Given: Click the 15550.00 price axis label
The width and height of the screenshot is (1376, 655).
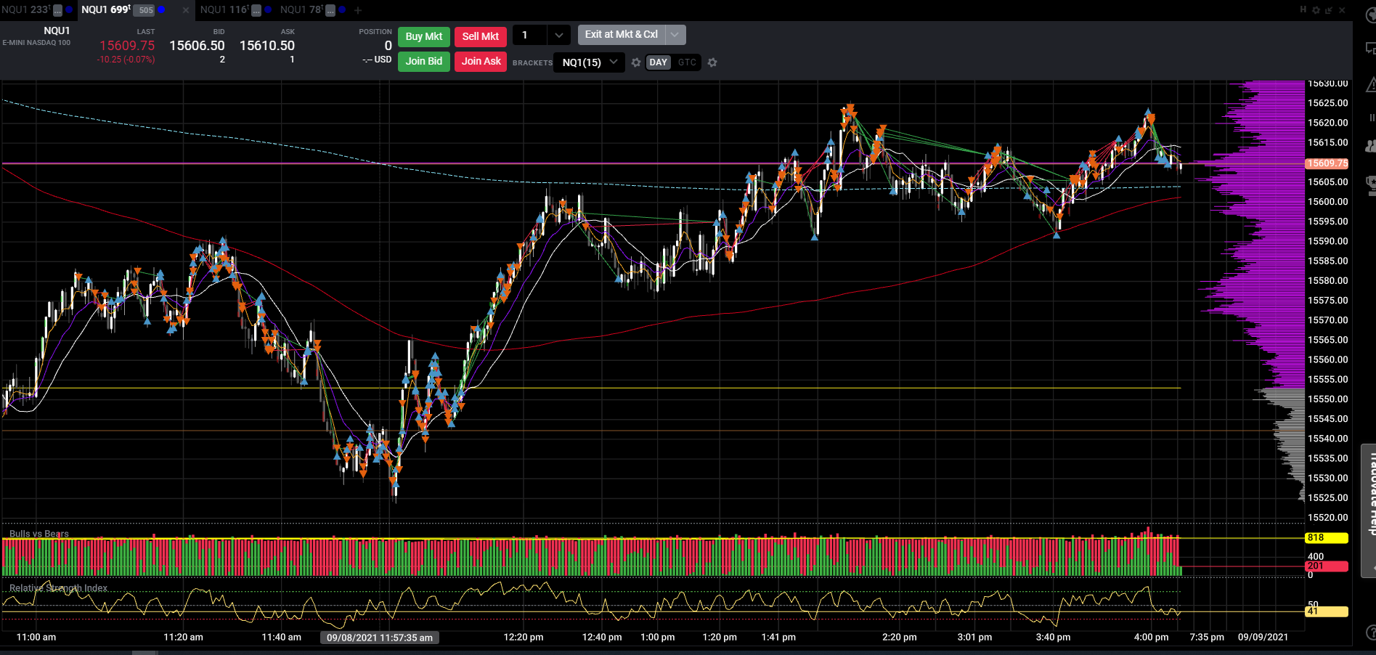Looking at the screenshot, I should 1327,399.
